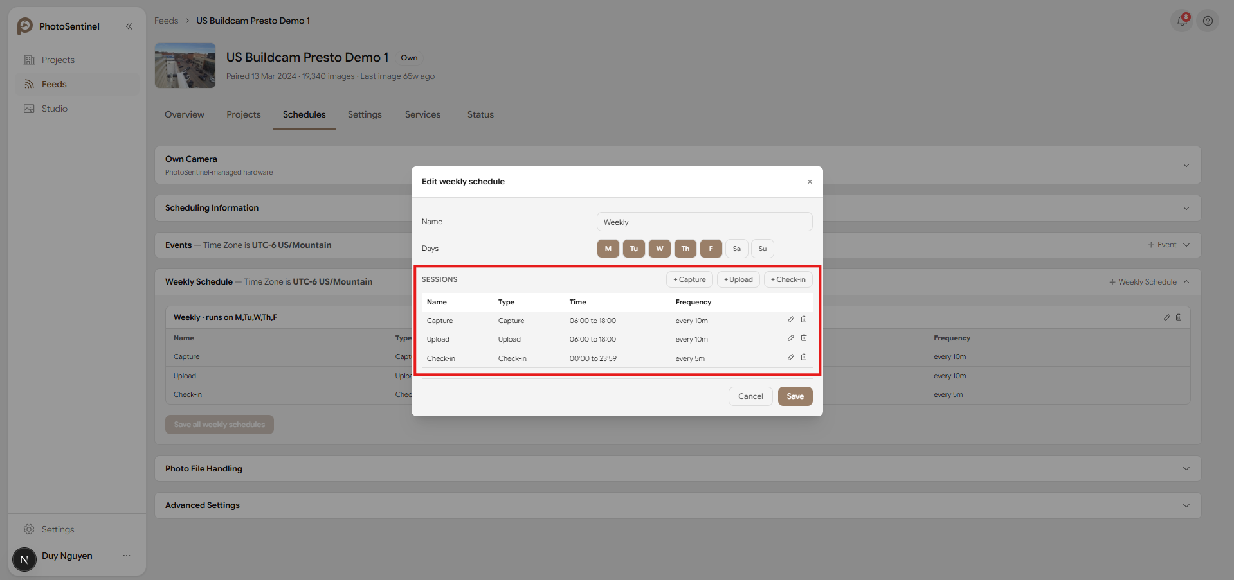Delete the background weekly schedule trash icon
The height and width of the screenshot is (580, 1234).
tap(1179, 317)
